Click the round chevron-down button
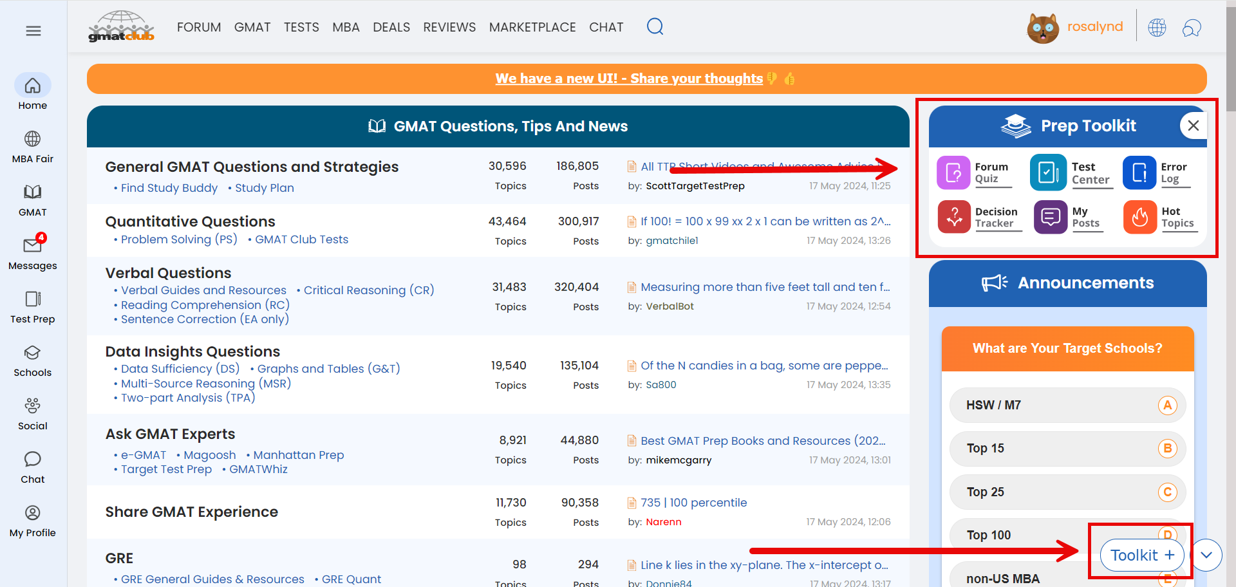 [1206, 555]
